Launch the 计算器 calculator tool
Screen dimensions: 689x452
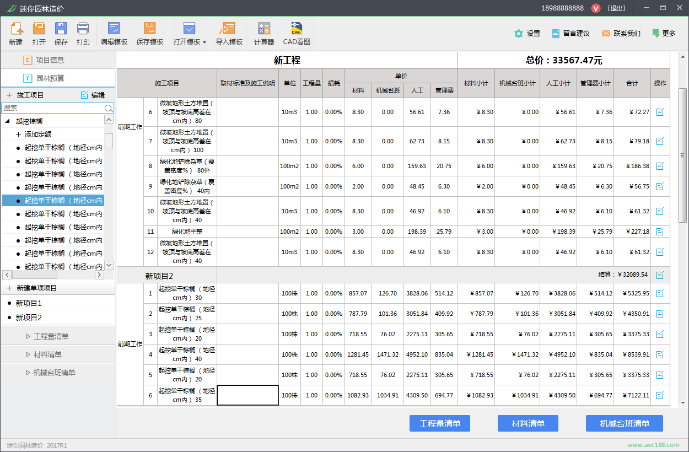click(263, 33)
